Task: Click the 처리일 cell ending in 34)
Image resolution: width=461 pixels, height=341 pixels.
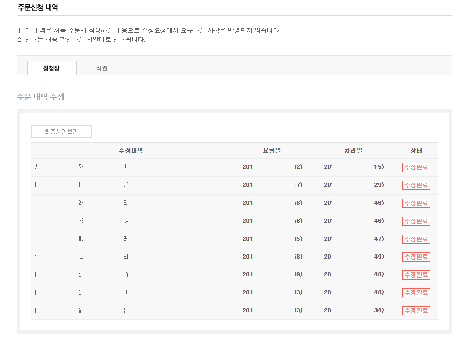Action: (x=353, y=311)
